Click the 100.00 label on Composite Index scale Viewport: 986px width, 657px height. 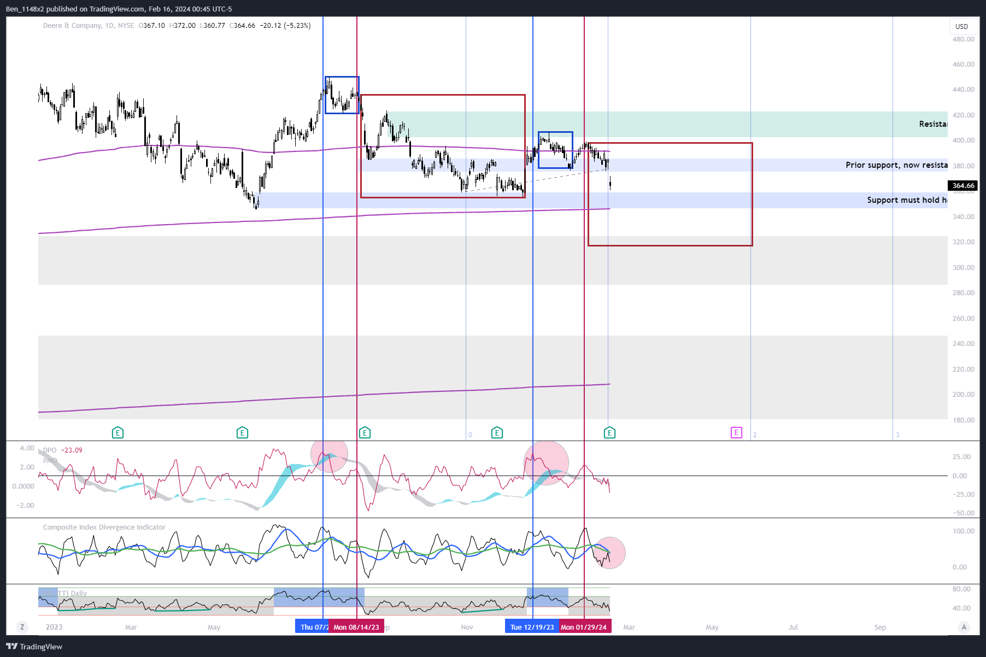[x=964, y=531]
